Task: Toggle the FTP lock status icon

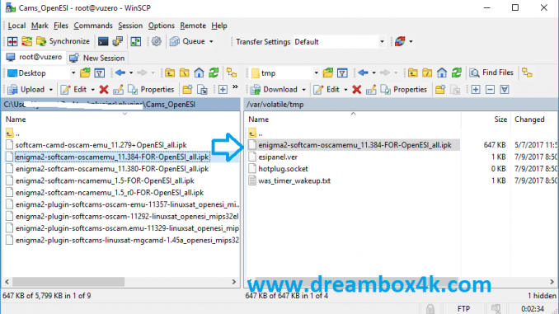Action: point(430,309)
